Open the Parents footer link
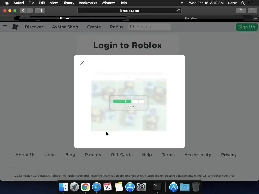 (x=93, y=155)
